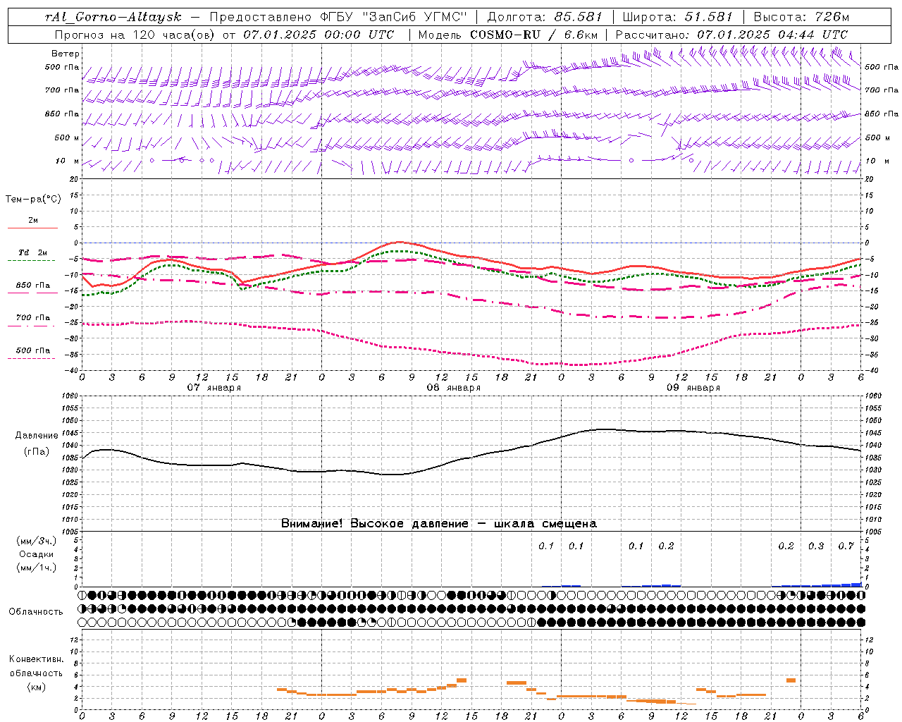Click the 'Давление' pressure panel label
This screenshot has width=902, height=722.
37,436
